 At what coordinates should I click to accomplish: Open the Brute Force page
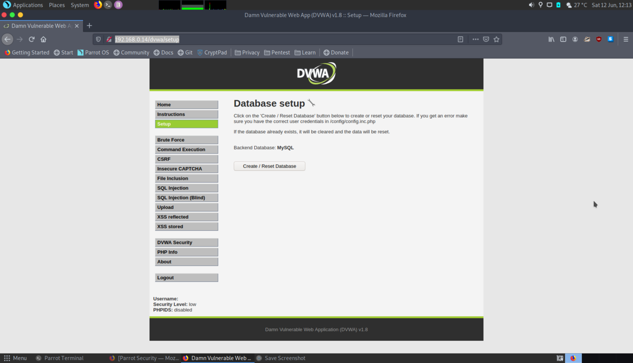186,140
